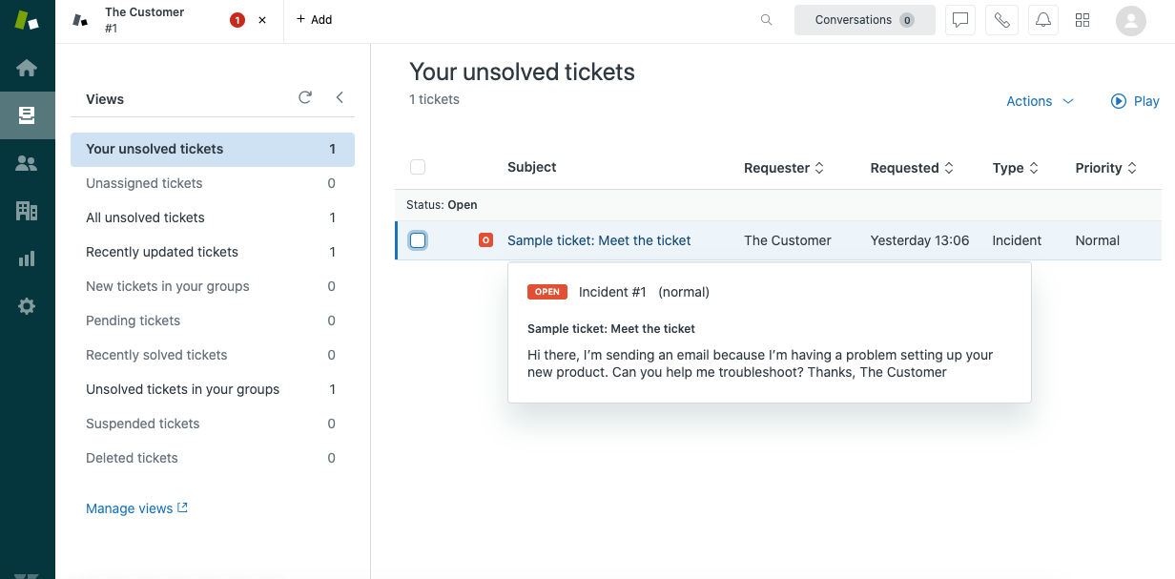Open the Reporting bar chart icon
Screen dimensions: 1175x579
(x=27, y=258)
